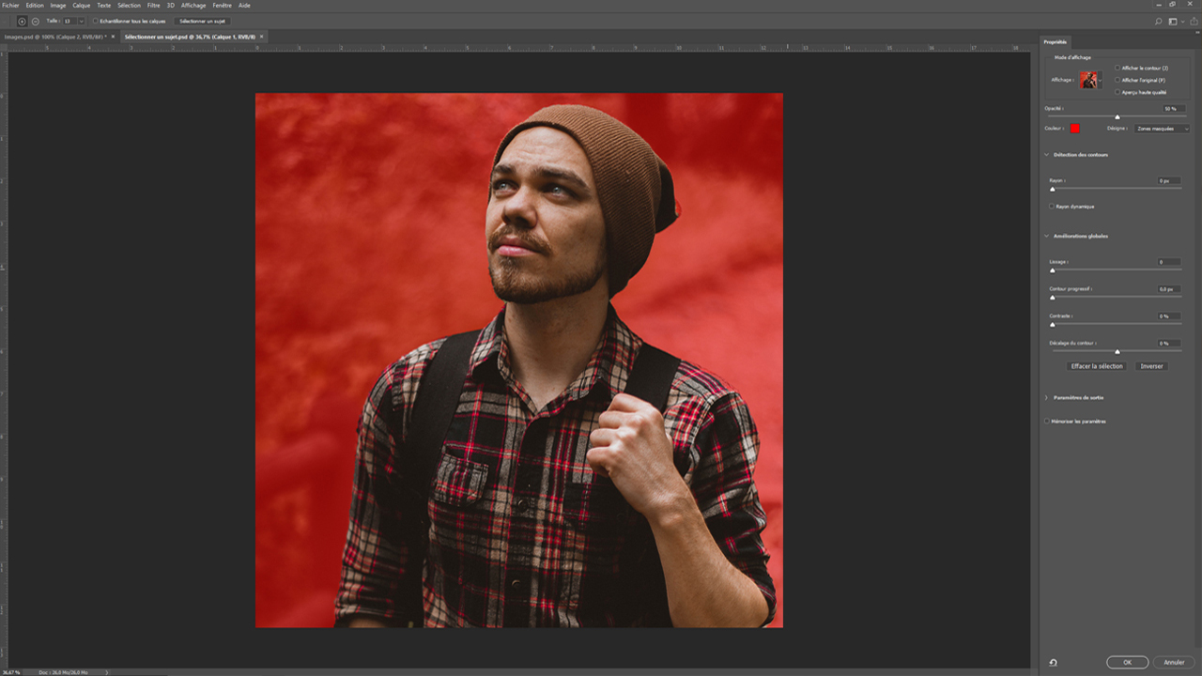Image resolution: width=1202 pixels, height=676 pixels.
Task: Open the Image menu
Action: click(x=58, y=6)
